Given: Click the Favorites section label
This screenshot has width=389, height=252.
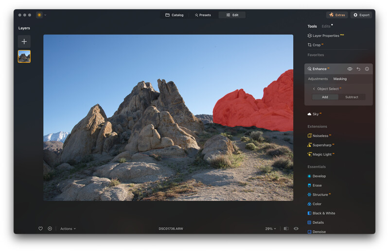Looking at the screenshot, I should pyautogui.click(x=316, y=55).
